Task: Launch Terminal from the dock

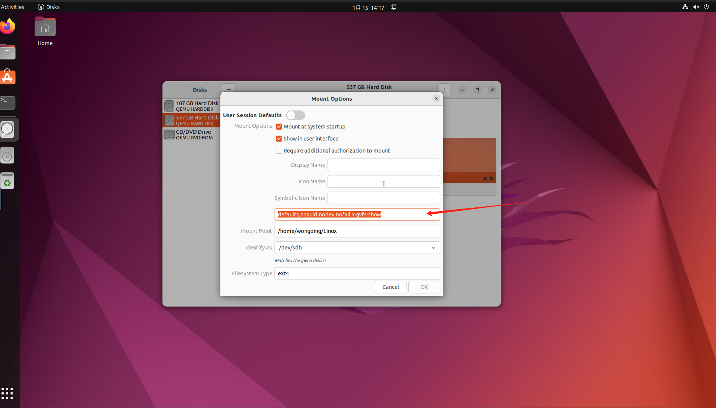Action: point(8,102)
